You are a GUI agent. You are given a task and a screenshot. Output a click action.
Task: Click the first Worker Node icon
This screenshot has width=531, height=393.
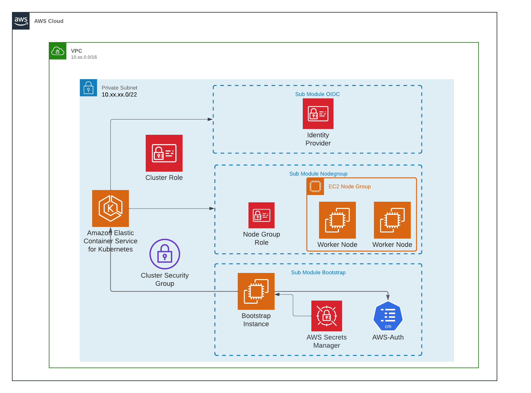tap(337, 220)
